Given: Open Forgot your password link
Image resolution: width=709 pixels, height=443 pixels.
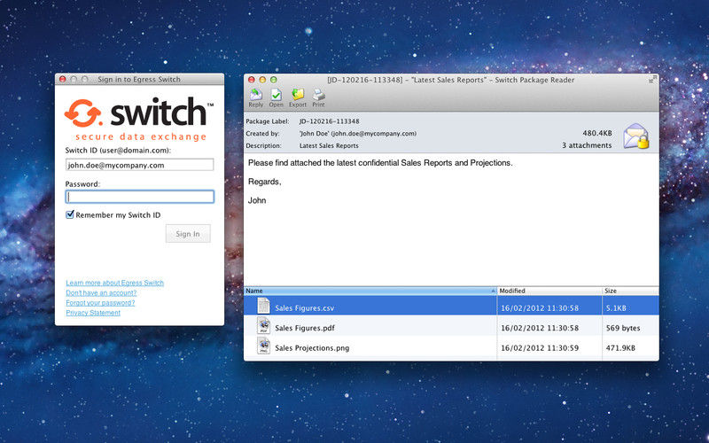Looking at the screenshot, I should [x=100, y=303].
